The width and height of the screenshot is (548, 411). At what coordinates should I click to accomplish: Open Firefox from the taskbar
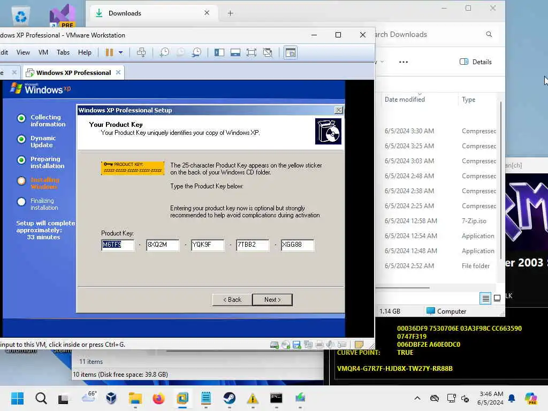click(x=158, y=398)
